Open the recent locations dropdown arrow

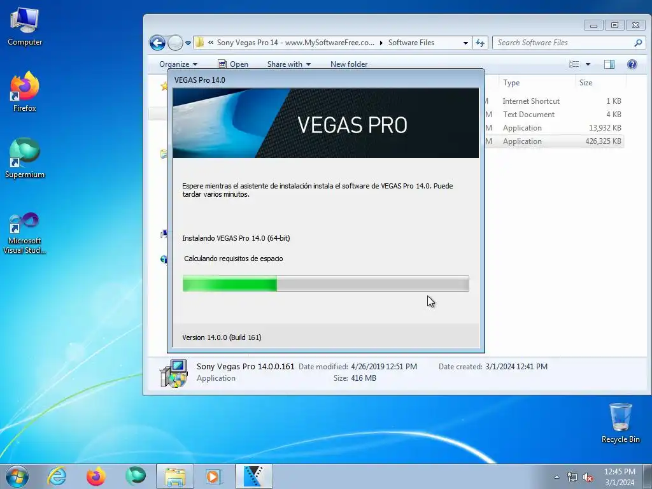point(188,43)
